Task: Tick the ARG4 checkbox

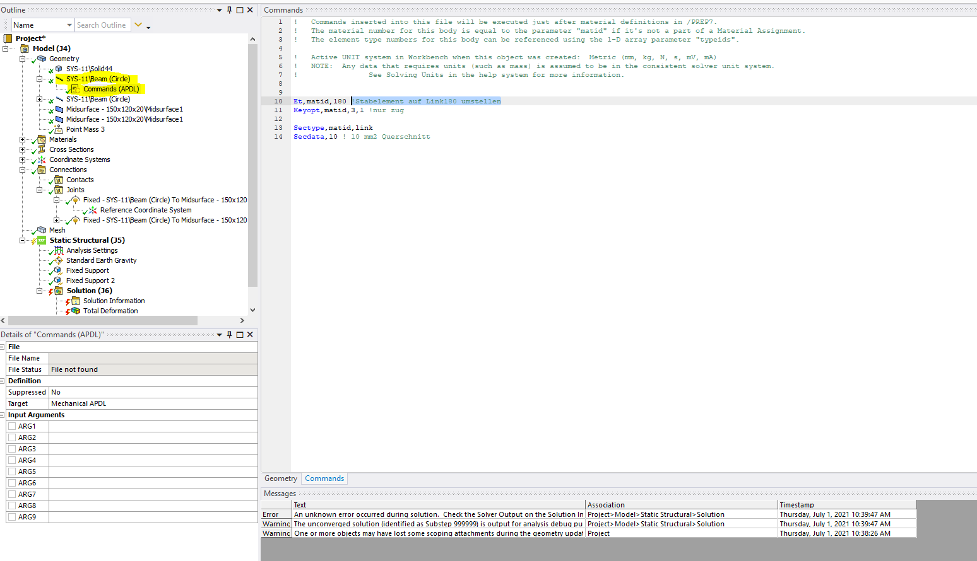Action: 12,460
